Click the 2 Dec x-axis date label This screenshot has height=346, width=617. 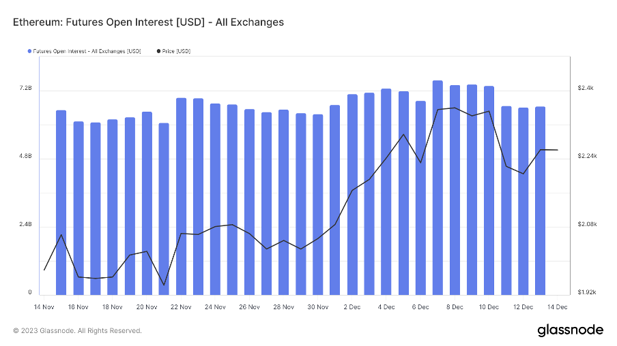click(x=352, y=307)
